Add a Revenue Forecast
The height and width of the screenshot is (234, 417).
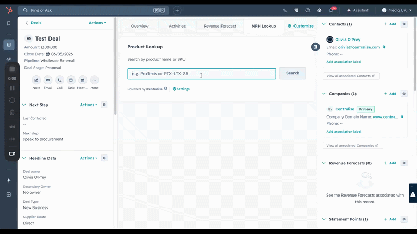click(x=390, y=163)
